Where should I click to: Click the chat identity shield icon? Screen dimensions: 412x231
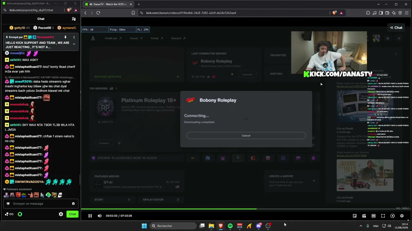8,204
